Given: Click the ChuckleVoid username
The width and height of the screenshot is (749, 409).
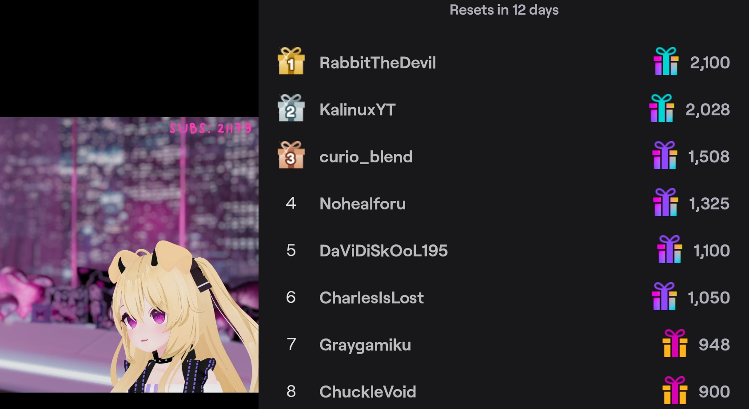Looking at the screenshot, I should click(x=368, y=392).
